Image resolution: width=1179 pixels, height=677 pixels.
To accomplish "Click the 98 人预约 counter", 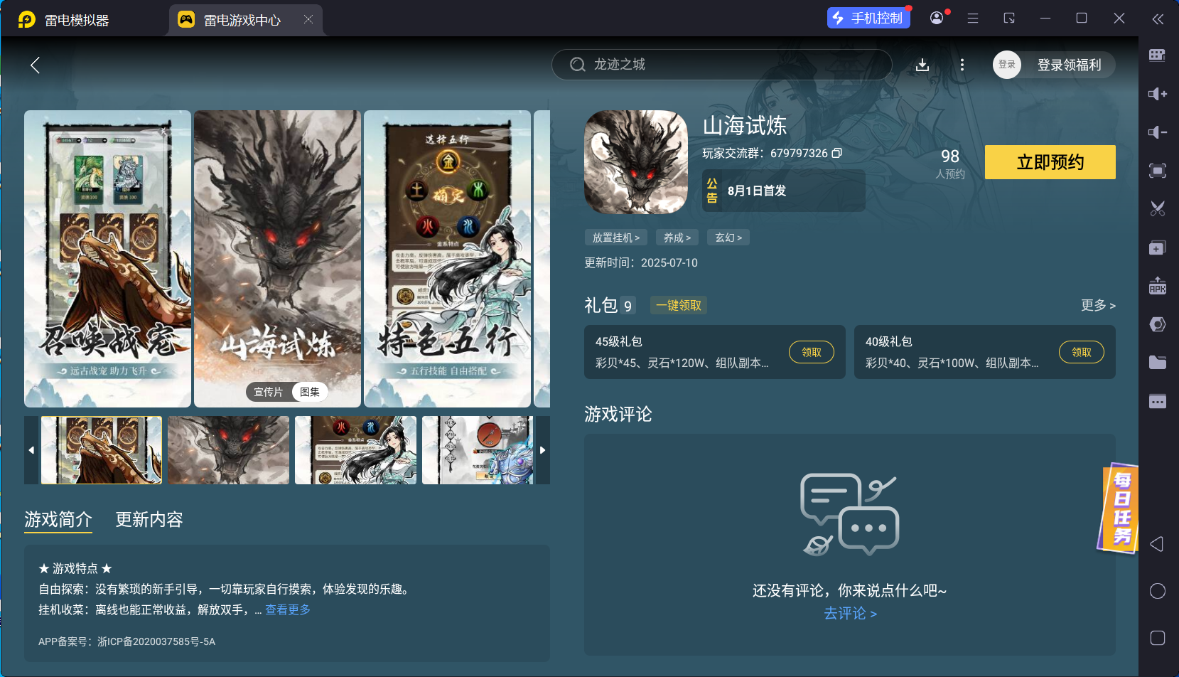I will click(950, 164).
